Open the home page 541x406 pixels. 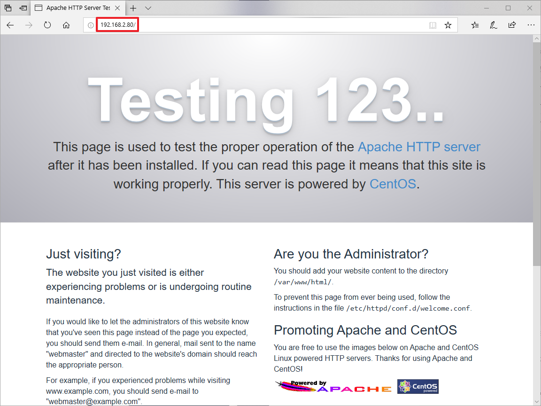point(66,25)
